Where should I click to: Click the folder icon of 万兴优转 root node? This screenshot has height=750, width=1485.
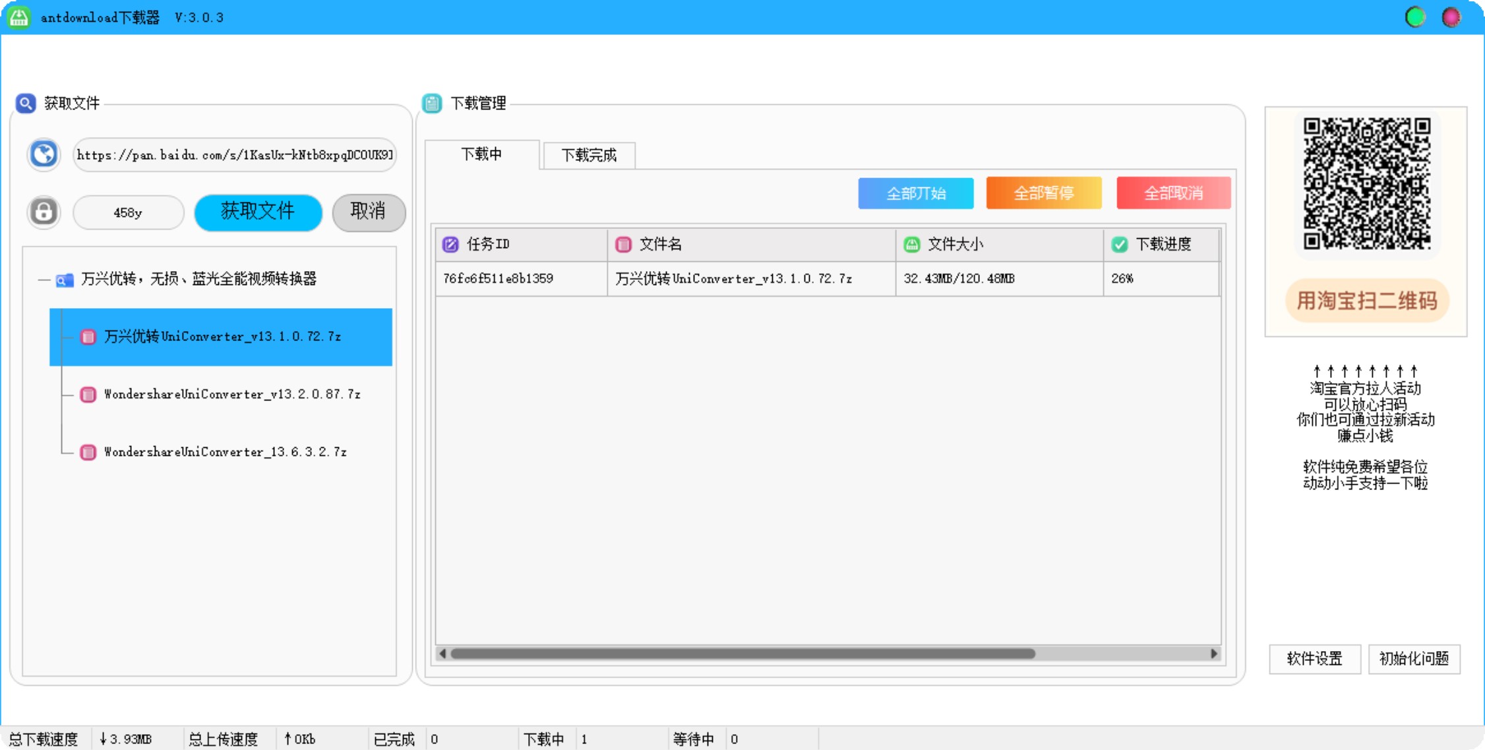click(65, 280)
